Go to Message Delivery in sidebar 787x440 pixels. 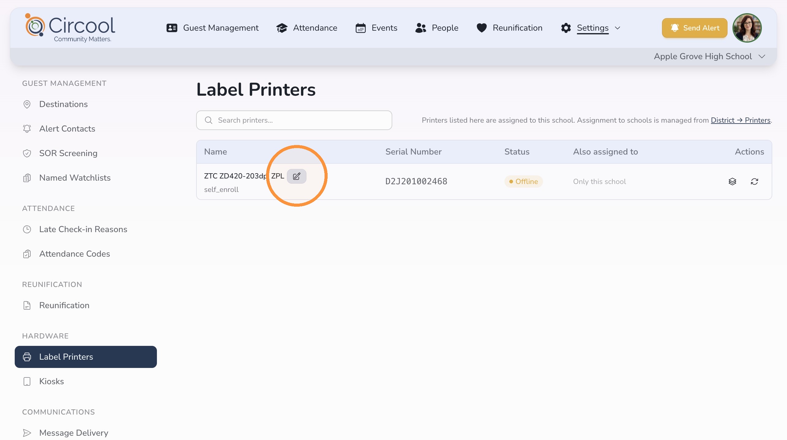[86, 433]
